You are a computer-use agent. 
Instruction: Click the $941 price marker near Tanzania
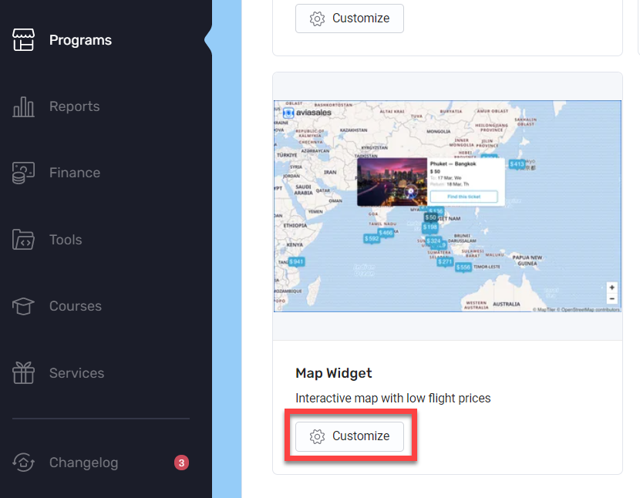coord(296,261)
